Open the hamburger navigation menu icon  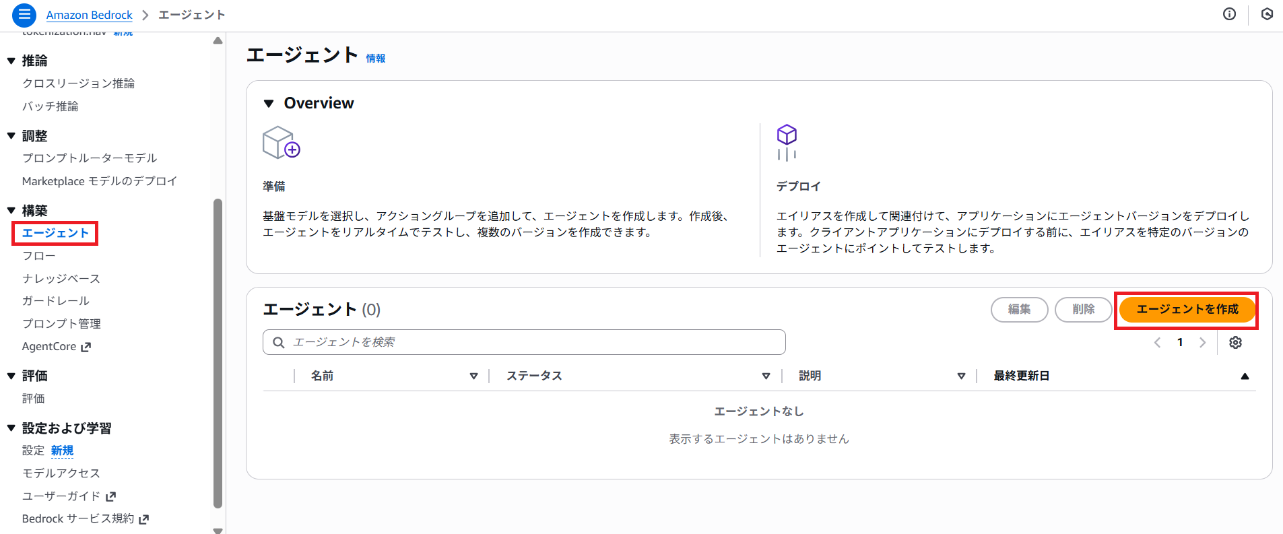click(x=24, y=14)
